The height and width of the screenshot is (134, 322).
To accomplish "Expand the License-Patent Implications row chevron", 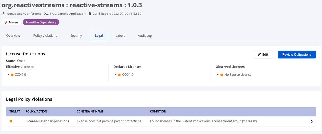I will click(x=311, y=121).
